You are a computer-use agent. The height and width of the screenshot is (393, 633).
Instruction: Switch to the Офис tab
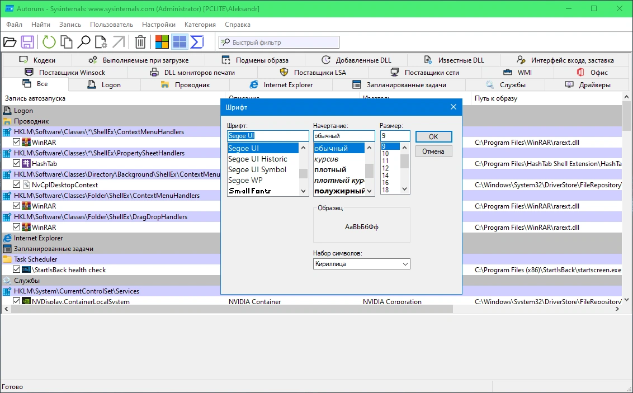pyautogui.click(x=592, y=73)
